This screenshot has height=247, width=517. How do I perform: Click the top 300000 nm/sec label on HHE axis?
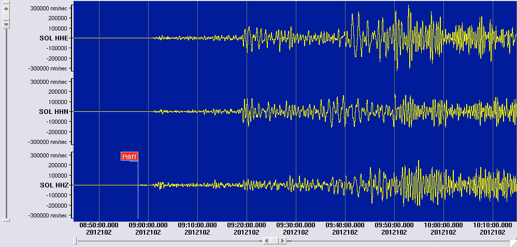(x=48, y=8)
